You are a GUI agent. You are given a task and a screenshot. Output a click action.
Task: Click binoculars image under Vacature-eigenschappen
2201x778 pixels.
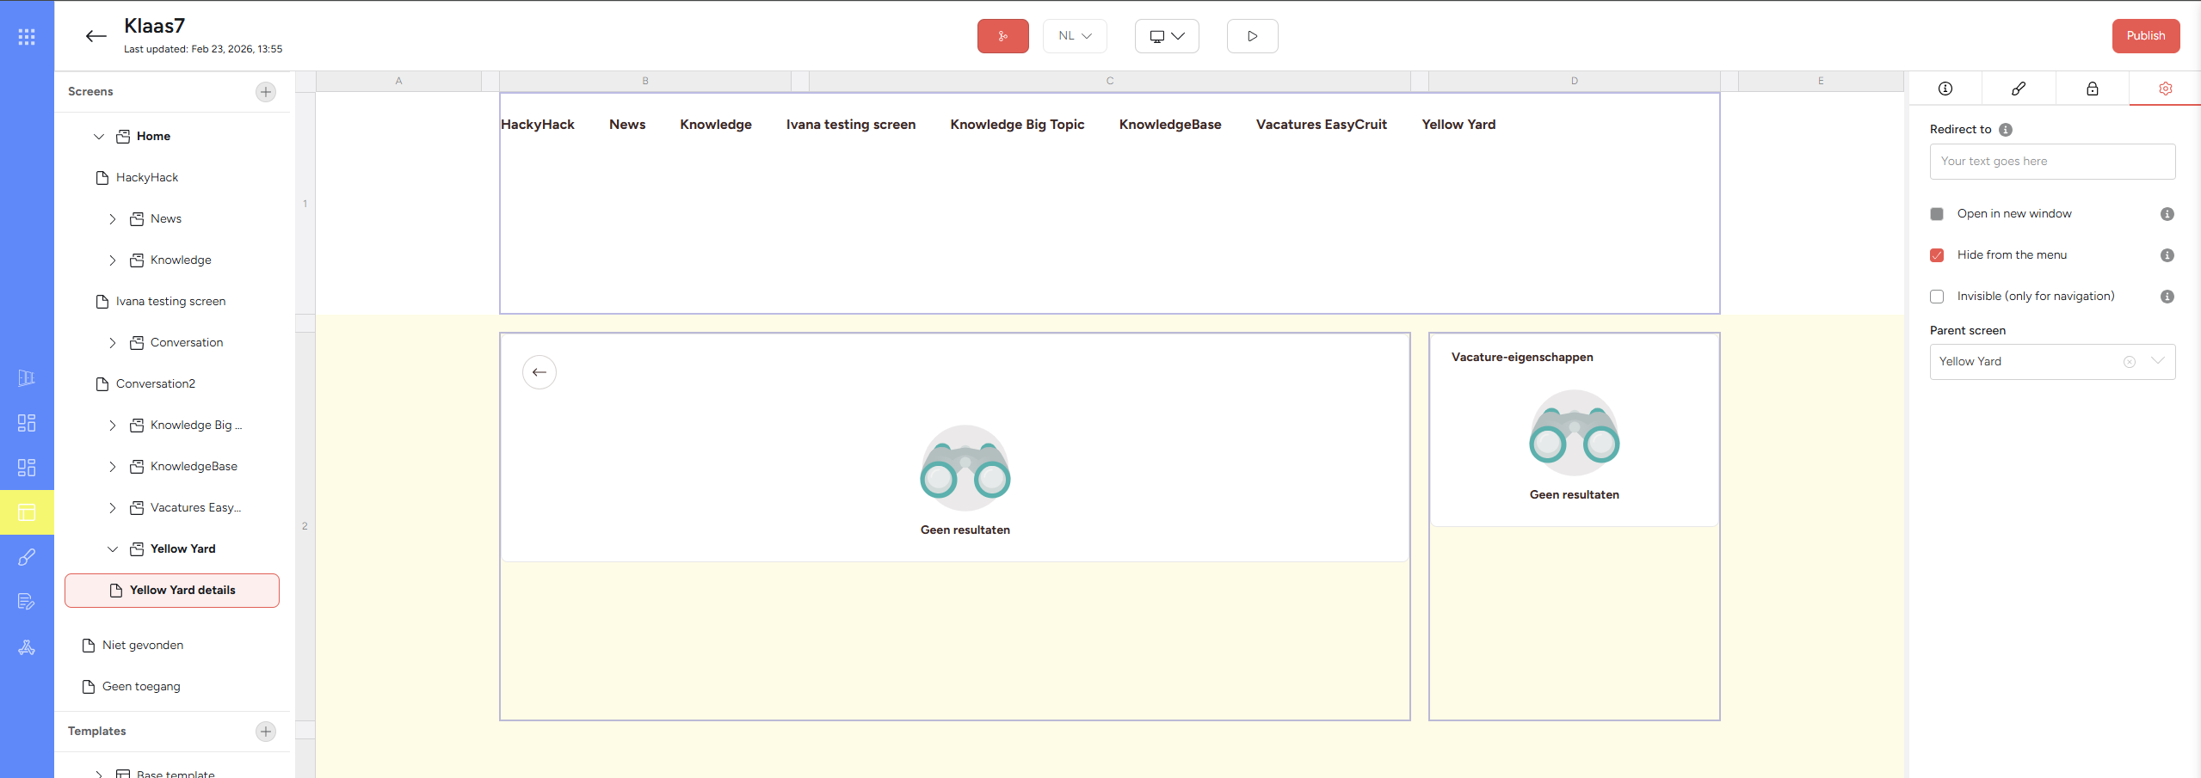pyautogui.click(x=1575, y=433)
